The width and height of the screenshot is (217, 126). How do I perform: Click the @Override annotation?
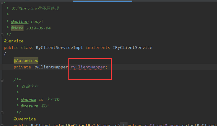pos(25,119)
